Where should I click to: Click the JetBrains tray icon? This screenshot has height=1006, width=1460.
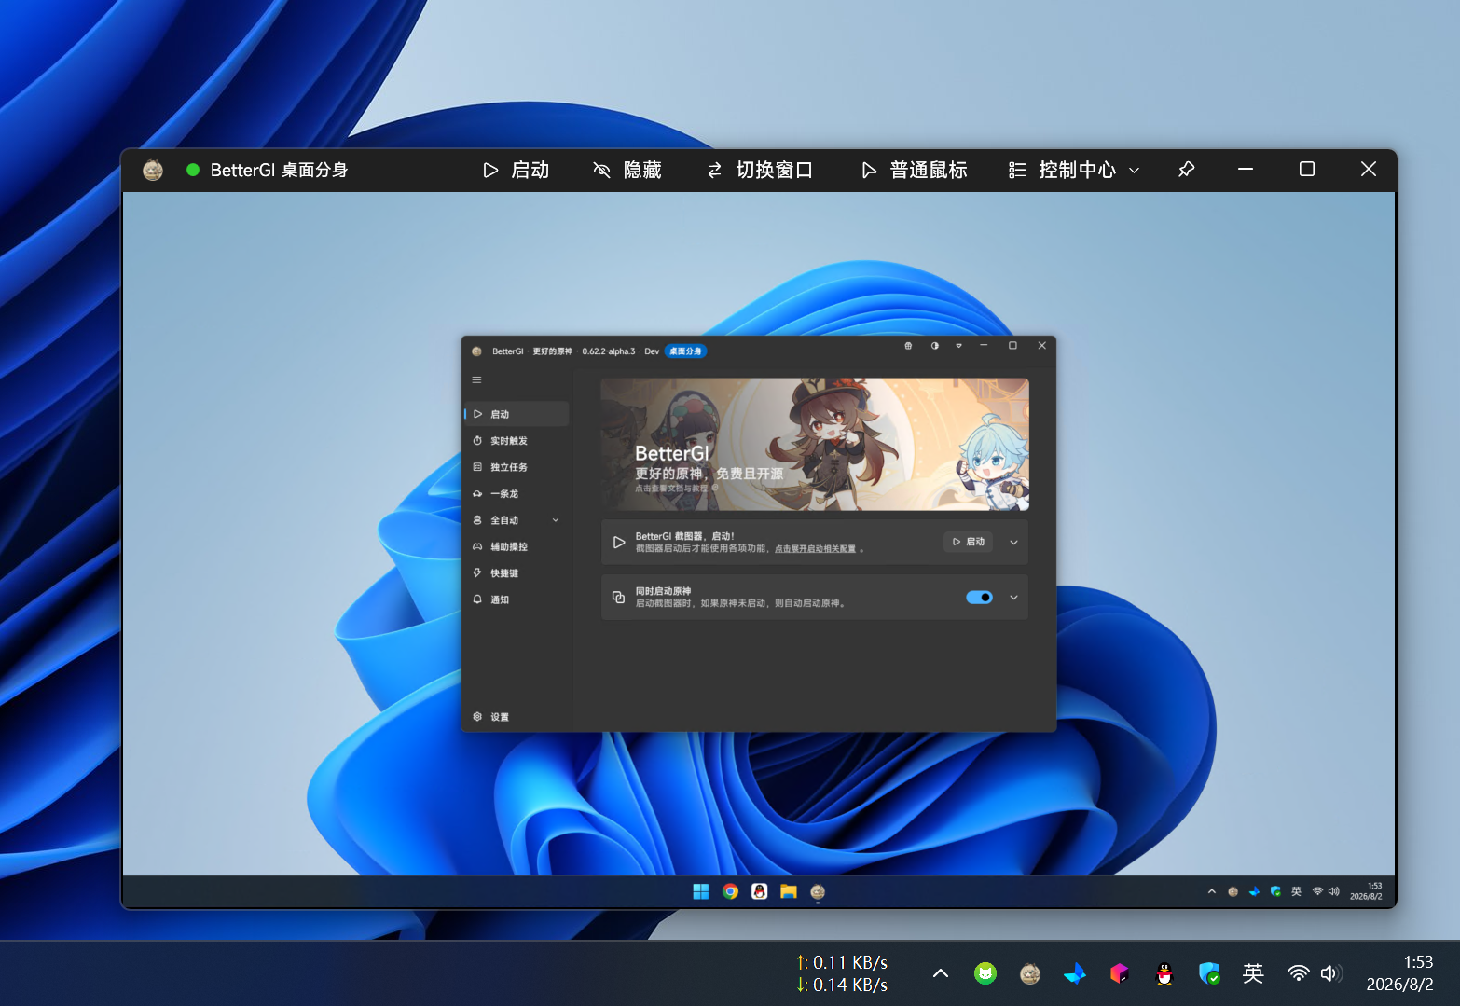(x=1120, y=973)
